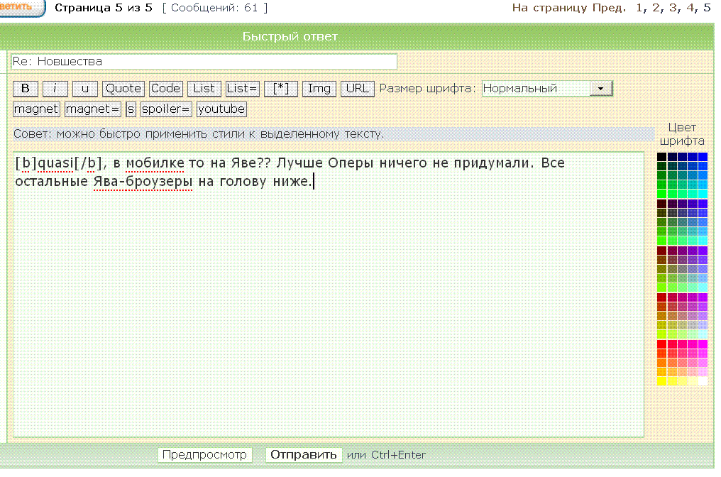The width and height of the screenshot is (721, 477).
Task: Click the Re: Новшества subject field
Action: point(204,62)
